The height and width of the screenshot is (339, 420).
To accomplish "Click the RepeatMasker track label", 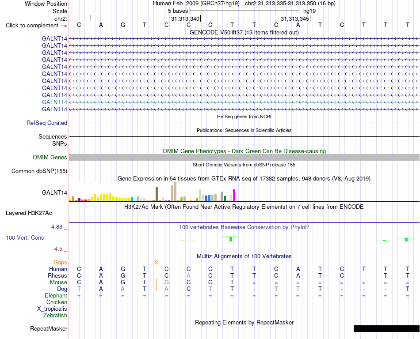I will coord(49,328).
